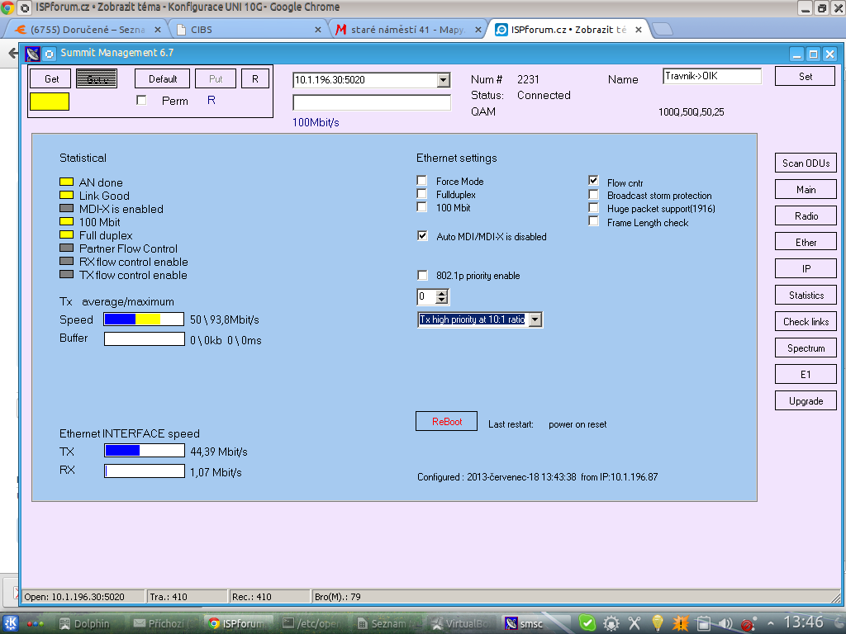The image size is (846, 634).
Task: Open the volume speaker tray icon
Action: coord(725,624)
